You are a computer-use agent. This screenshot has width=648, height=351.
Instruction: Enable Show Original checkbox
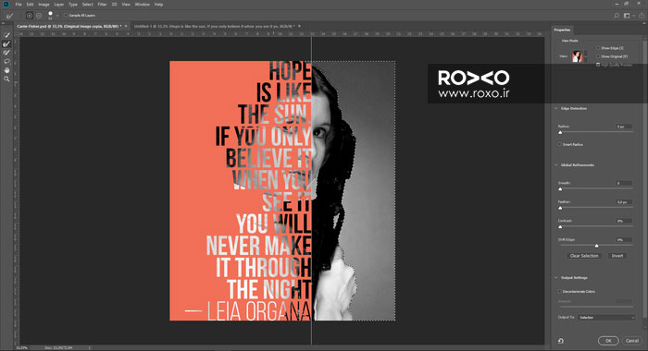(598, 56)
